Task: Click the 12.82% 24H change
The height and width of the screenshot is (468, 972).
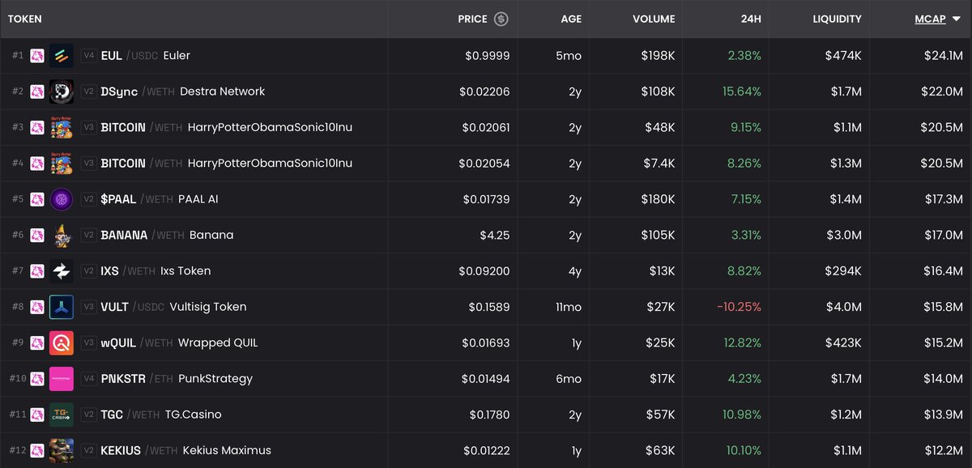Action: tap(742, 342)
